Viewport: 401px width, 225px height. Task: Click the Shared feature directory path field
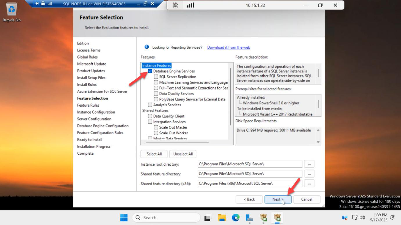click(250, 174)
